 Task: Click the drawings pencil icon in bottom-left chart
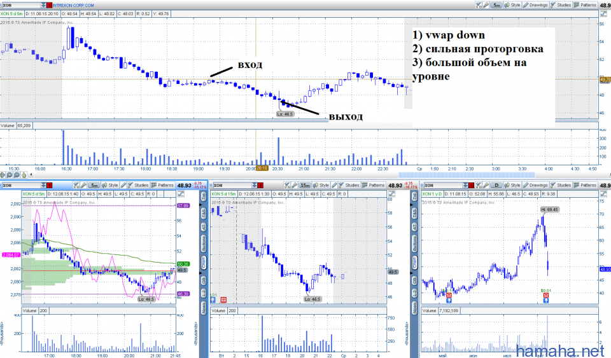point(123,185)
